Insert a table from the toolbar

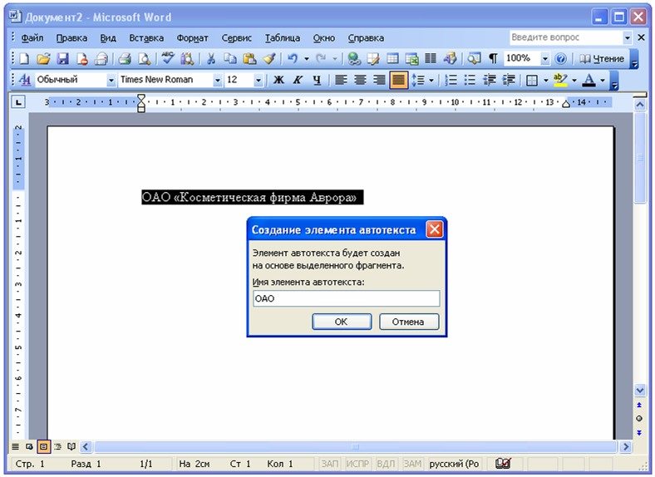[392, 58]
